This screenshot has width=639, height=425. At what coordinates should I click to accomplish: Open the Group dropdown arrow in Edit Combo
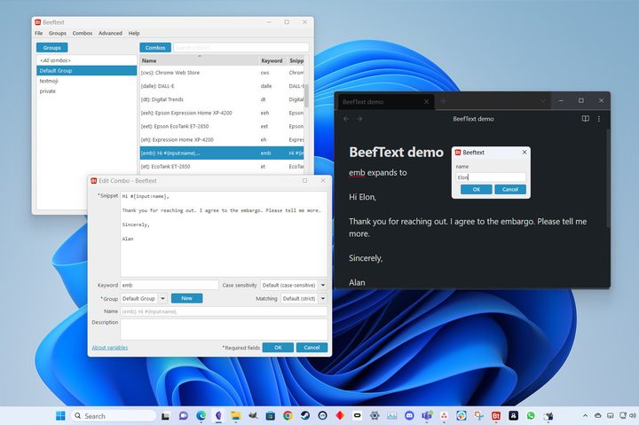tap(162, 298)
